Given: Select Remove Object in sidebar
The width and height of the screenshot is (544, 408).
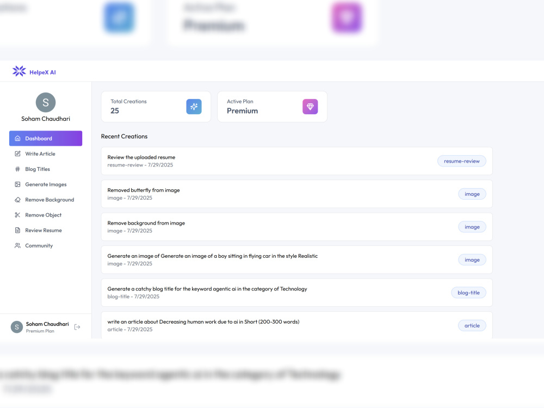Looking at the screenshot, I should [x=46, y=215].
